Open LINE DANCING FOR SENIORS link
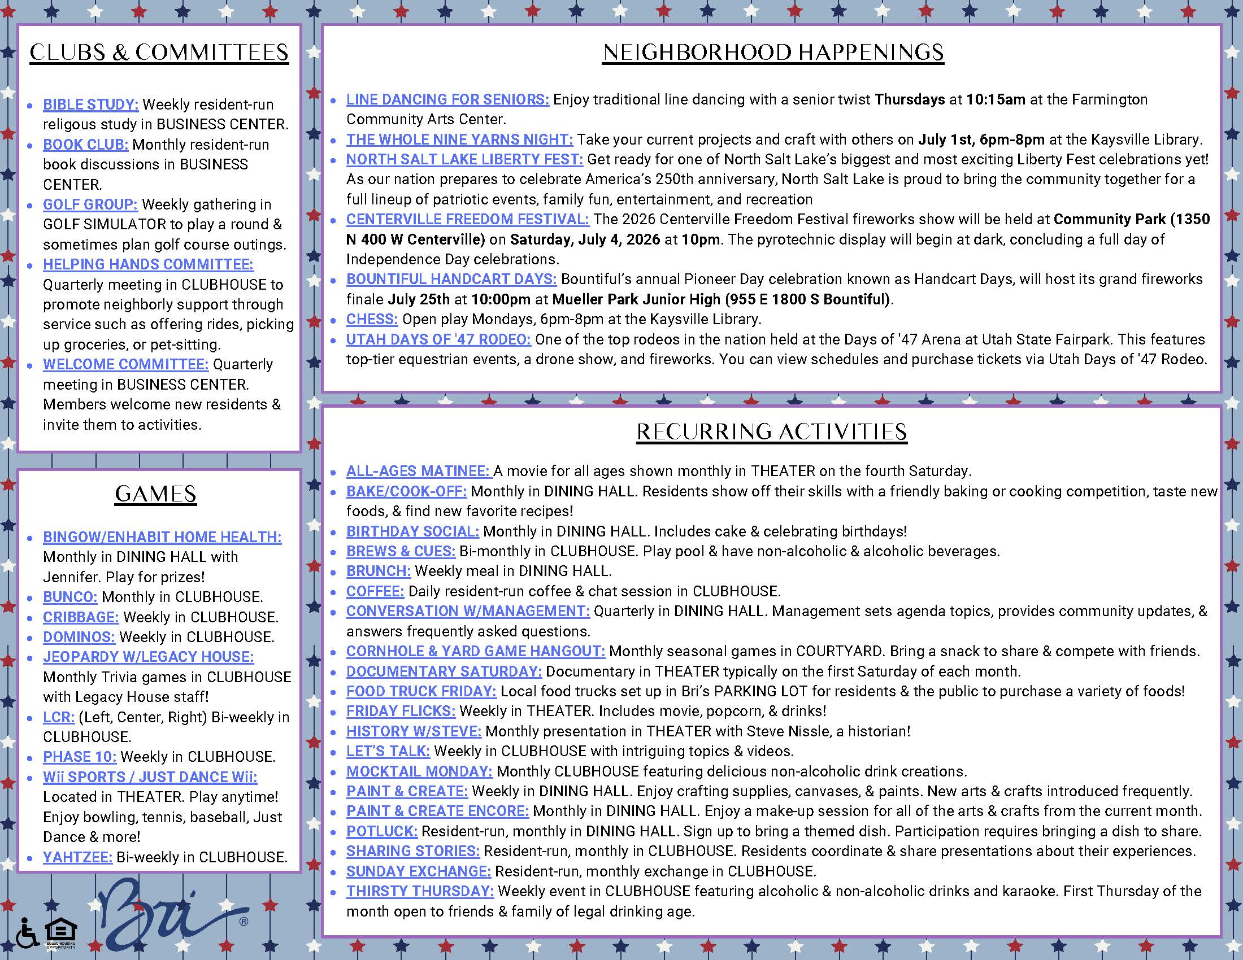 (x=448, y=99)
